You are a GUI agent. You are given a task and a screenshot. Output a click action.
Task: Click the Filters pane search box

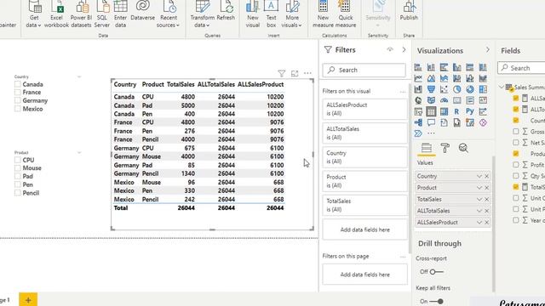(364, 70)
